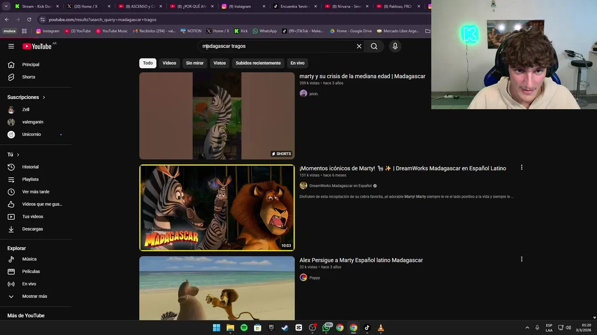Open the Poppy channel link
Screen dimensions: 597x335
315,278
